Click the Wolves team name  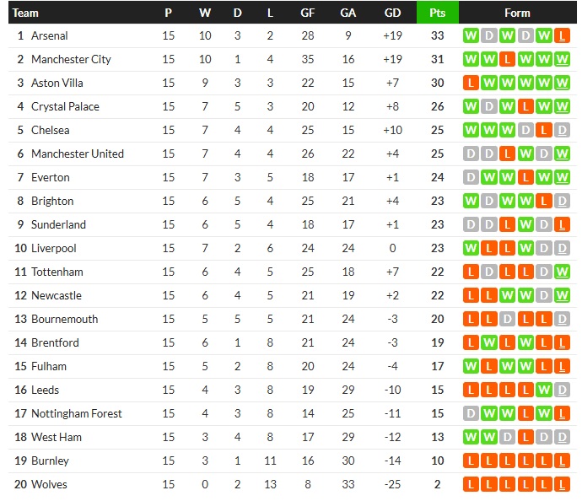(x=49, y=485)
